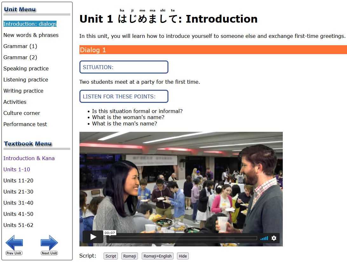Image resolution: width=347 pixels, height=262 pixels.
Task: Hide the dialog script
Action: click(183, 256)
